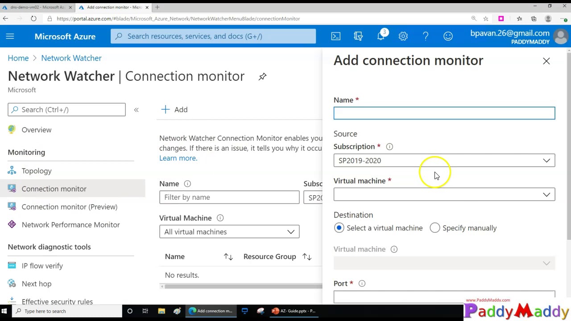
Task: Click the Resource Group column header
Action: click(x=269, y=257)
